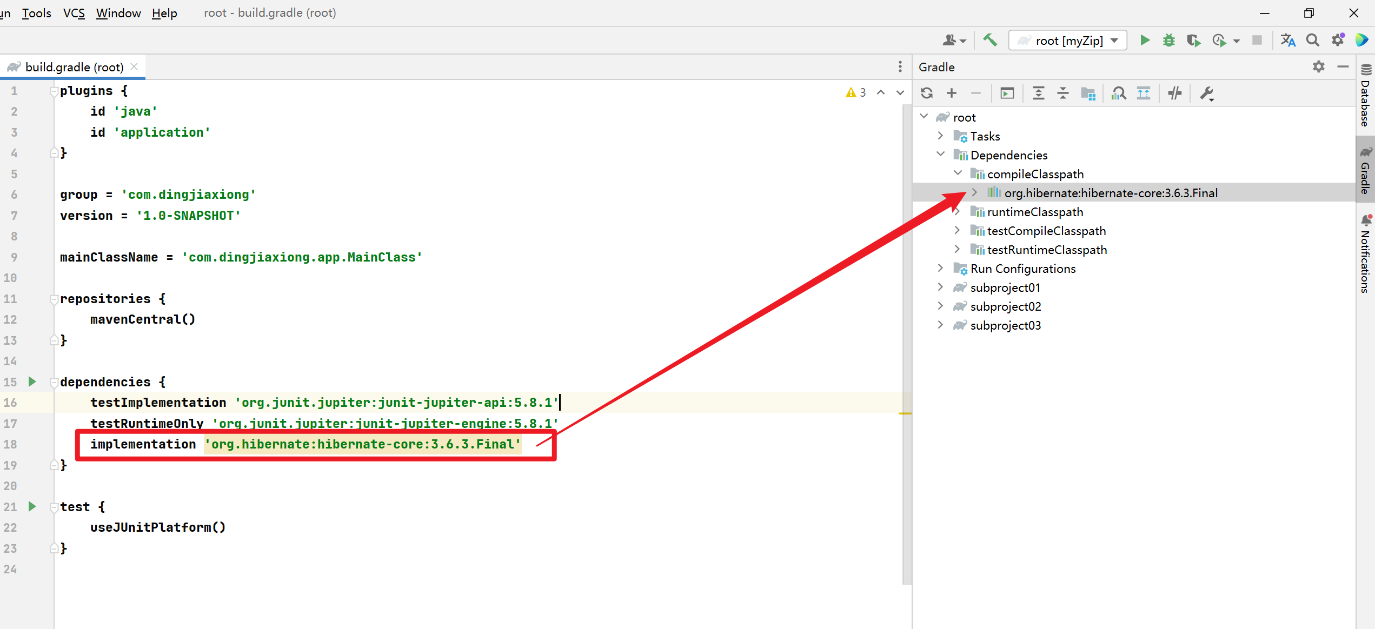Jump to next warning with down arrow indicator
The image size is (1375, 629).
pyautogui.click(x=899, y=92)
